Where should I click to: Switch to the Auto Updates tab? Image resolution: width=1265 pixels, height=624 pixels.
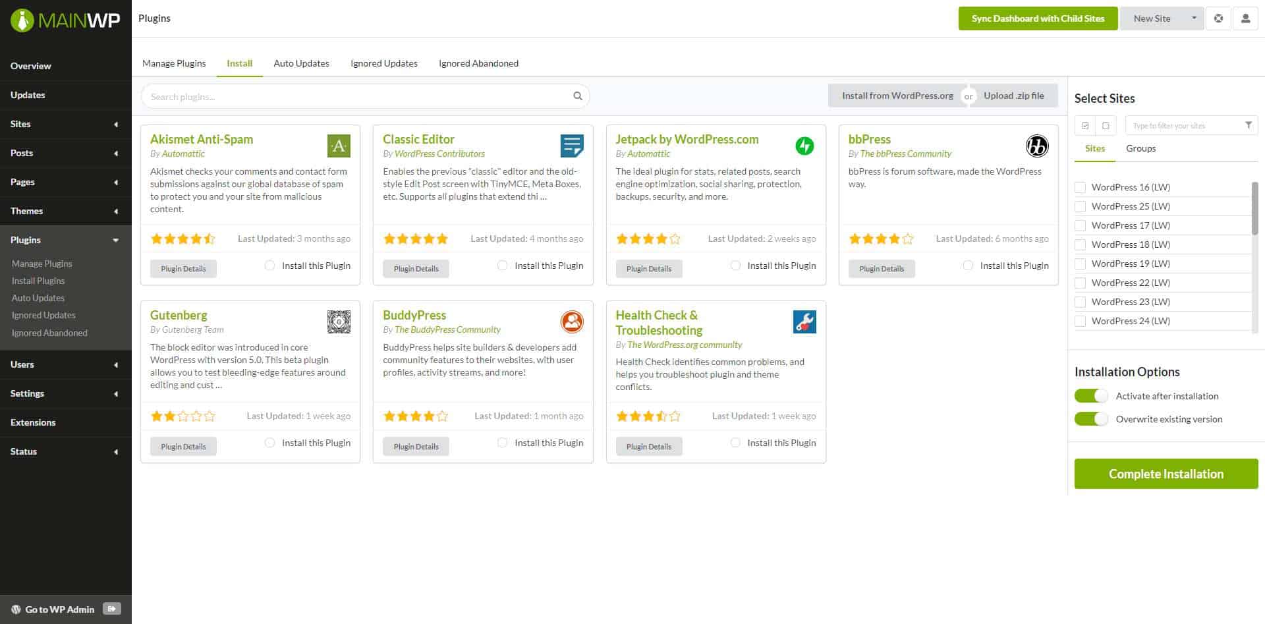tap(301, 63)
